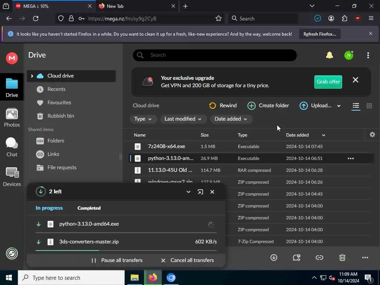Click the Grab offer button
Viewport: 380px width, 285px height.
(x=328, y=82)
